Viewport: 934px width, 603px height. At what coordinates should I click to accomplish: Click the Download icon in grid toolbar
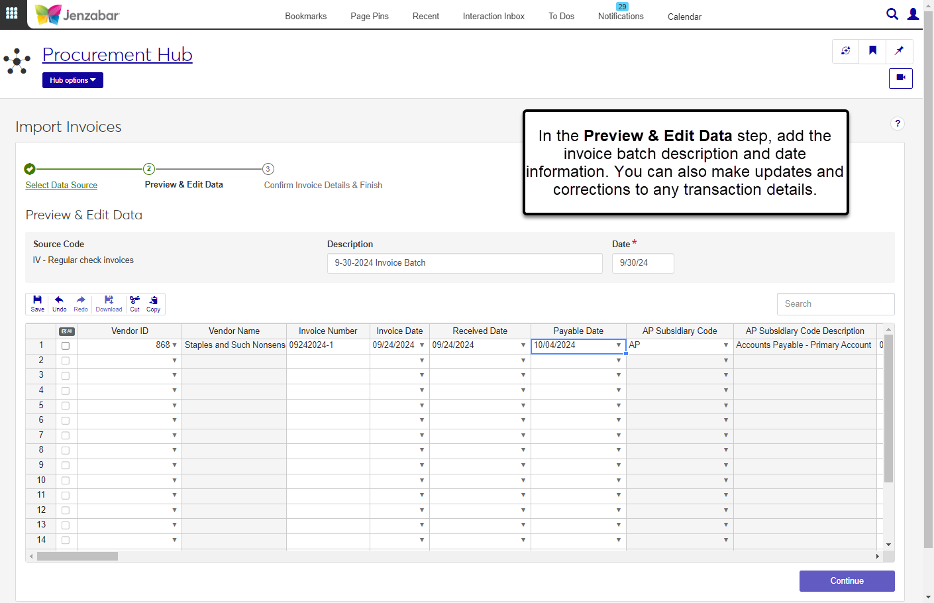point(109,303)
